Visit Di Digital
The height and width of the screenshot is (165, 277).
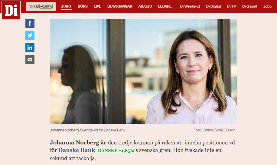pos(213,6)
